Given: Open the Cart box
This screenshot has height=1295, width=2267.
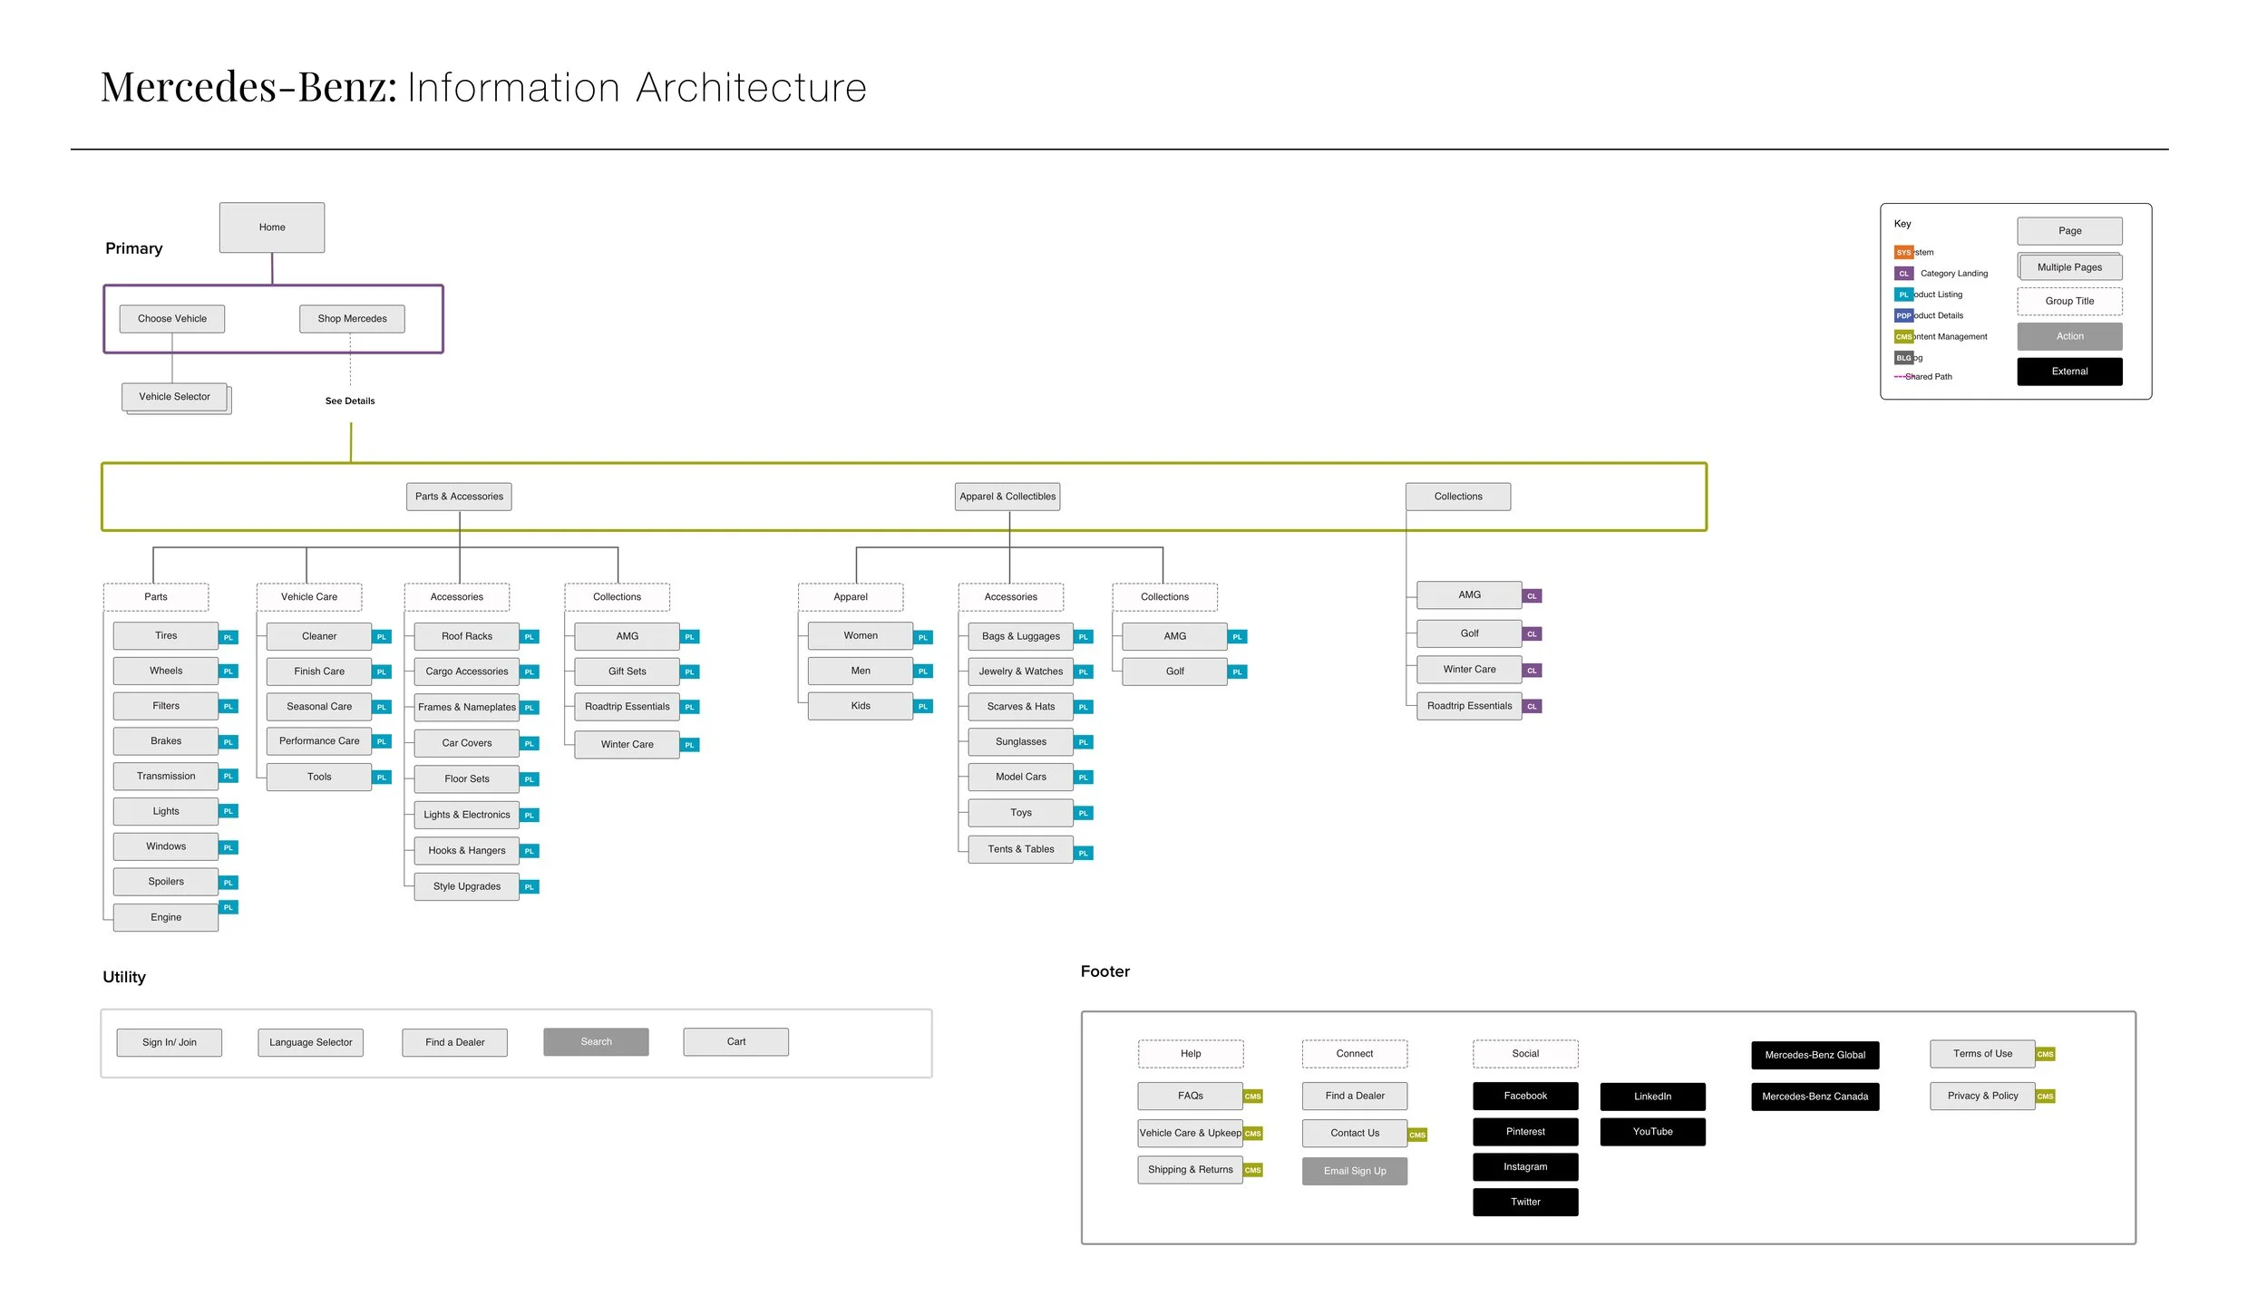Looking at the screenshot, I should pyautogui.click(x=736, y=1042).
